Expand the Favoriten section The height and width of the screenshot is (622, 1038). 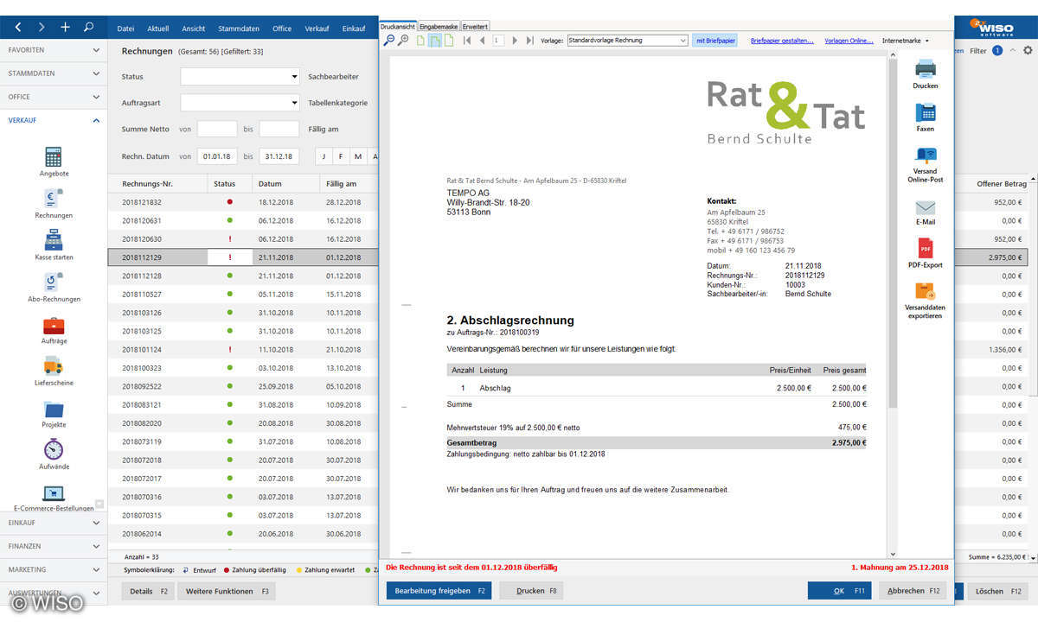point(54,50)
